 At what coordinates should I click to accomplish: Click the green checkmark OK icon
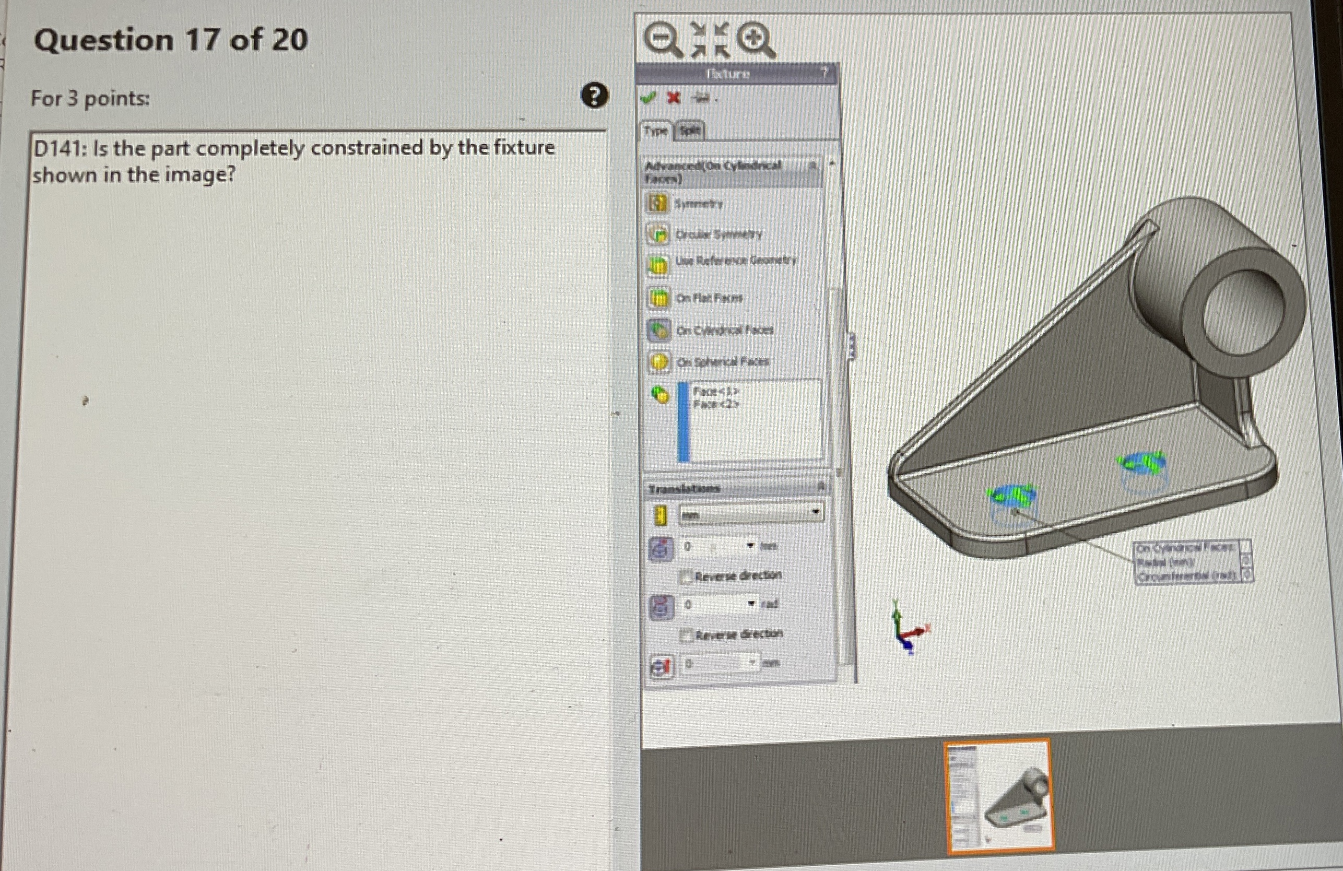point(649,98)
